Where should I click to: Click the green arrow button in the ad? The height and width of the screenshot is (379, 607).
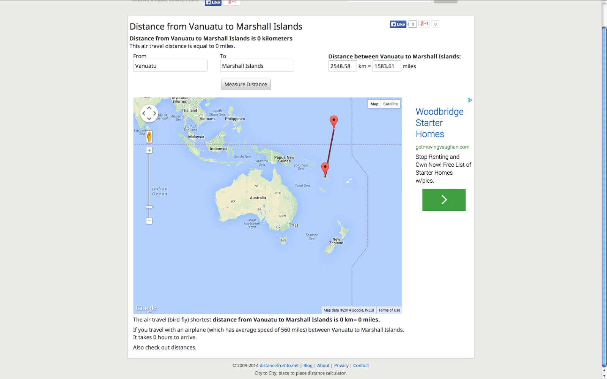[444, 200]
